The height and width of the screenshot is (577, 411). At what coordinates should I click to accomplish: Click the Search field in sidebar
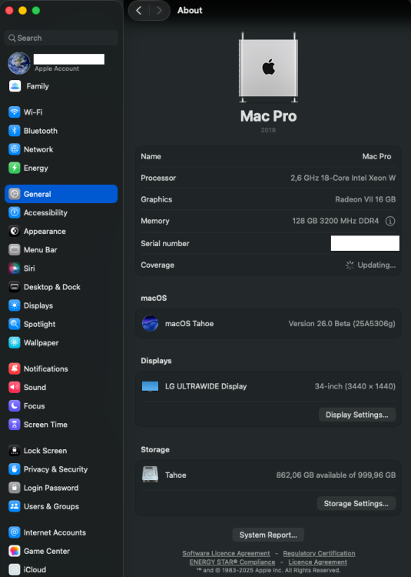61,38
